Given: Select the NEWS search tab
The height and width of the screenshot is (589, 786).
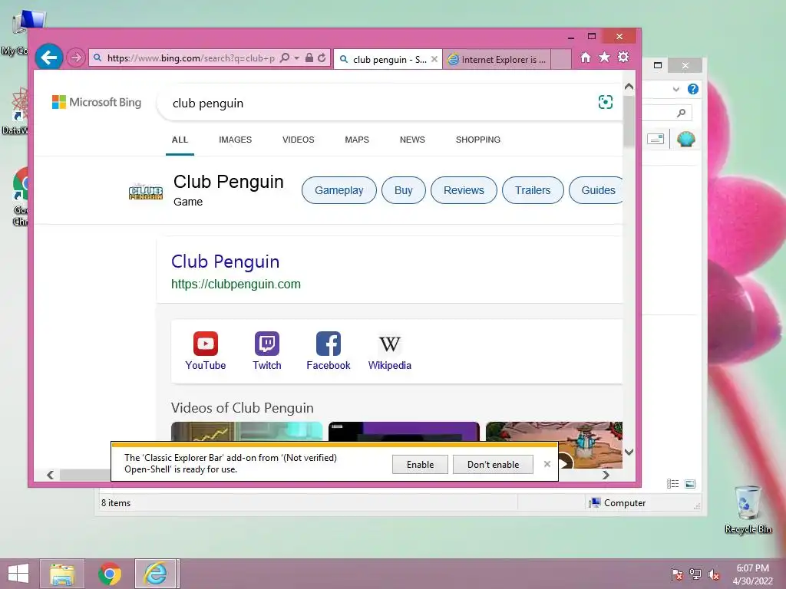Looking at the screenshot, I should coord(412,140).
